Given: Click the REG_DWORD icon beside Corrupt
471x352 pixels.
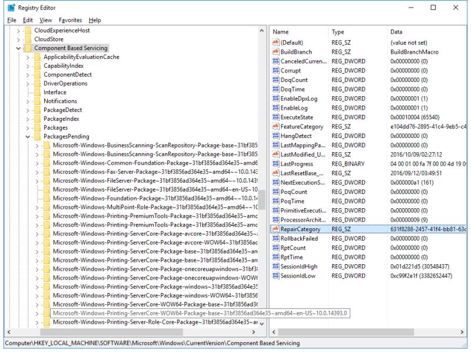Looking at the screenshot, I should click(274, 70).
